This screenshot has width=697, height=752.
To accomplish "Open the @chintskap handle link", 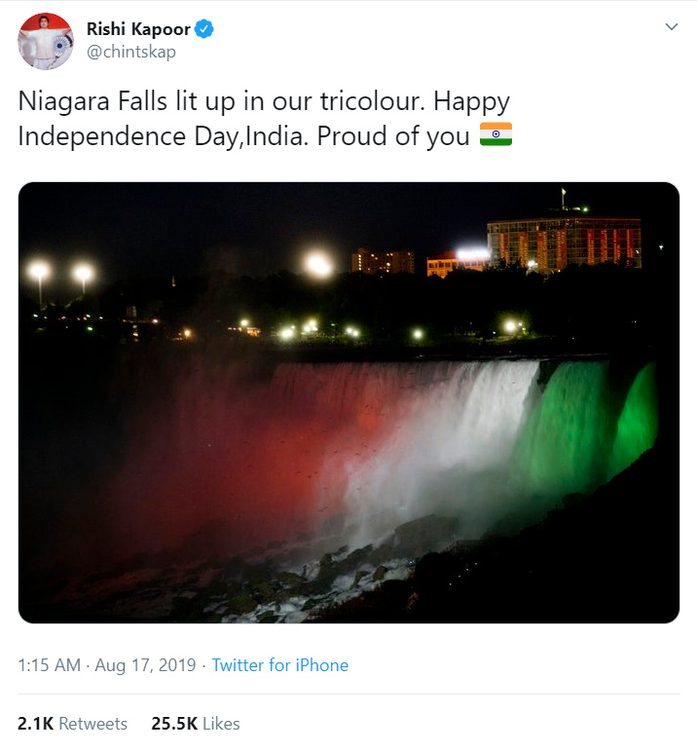I will tap(130, 52).
